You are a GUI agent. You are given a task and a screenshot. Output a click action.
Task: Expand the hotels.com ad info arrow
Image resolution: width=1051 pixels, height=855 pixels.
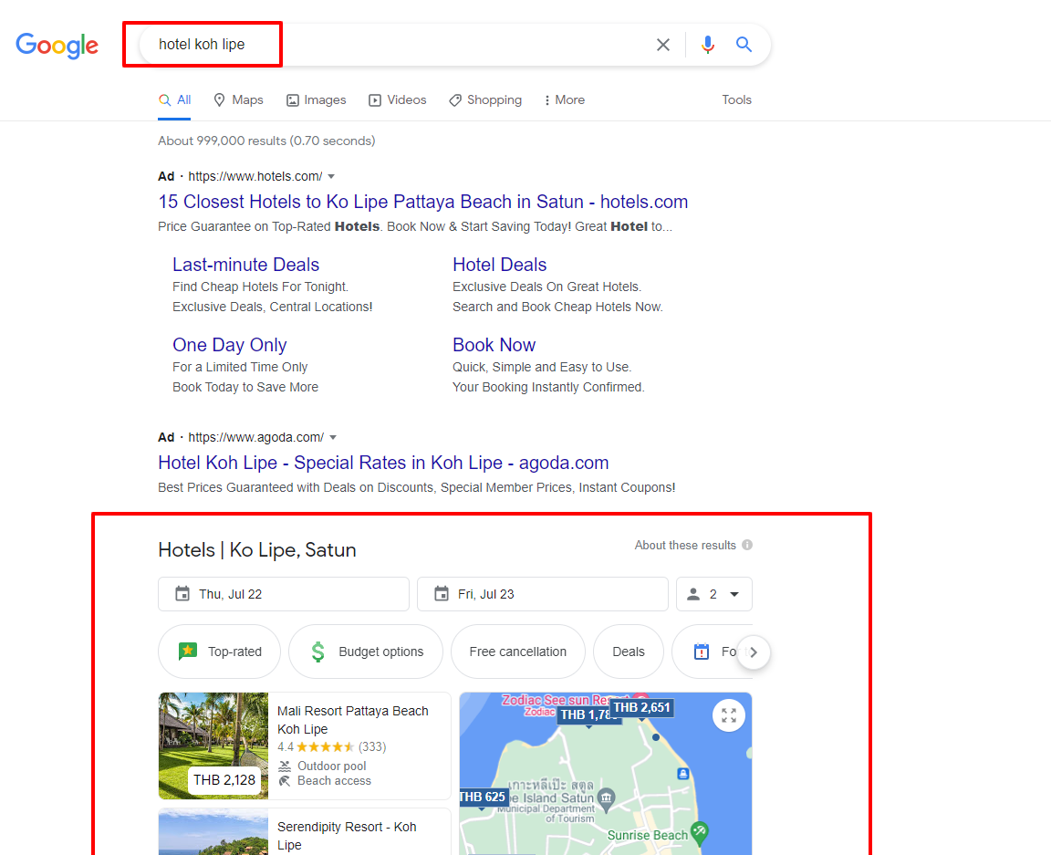click(331, 176)
